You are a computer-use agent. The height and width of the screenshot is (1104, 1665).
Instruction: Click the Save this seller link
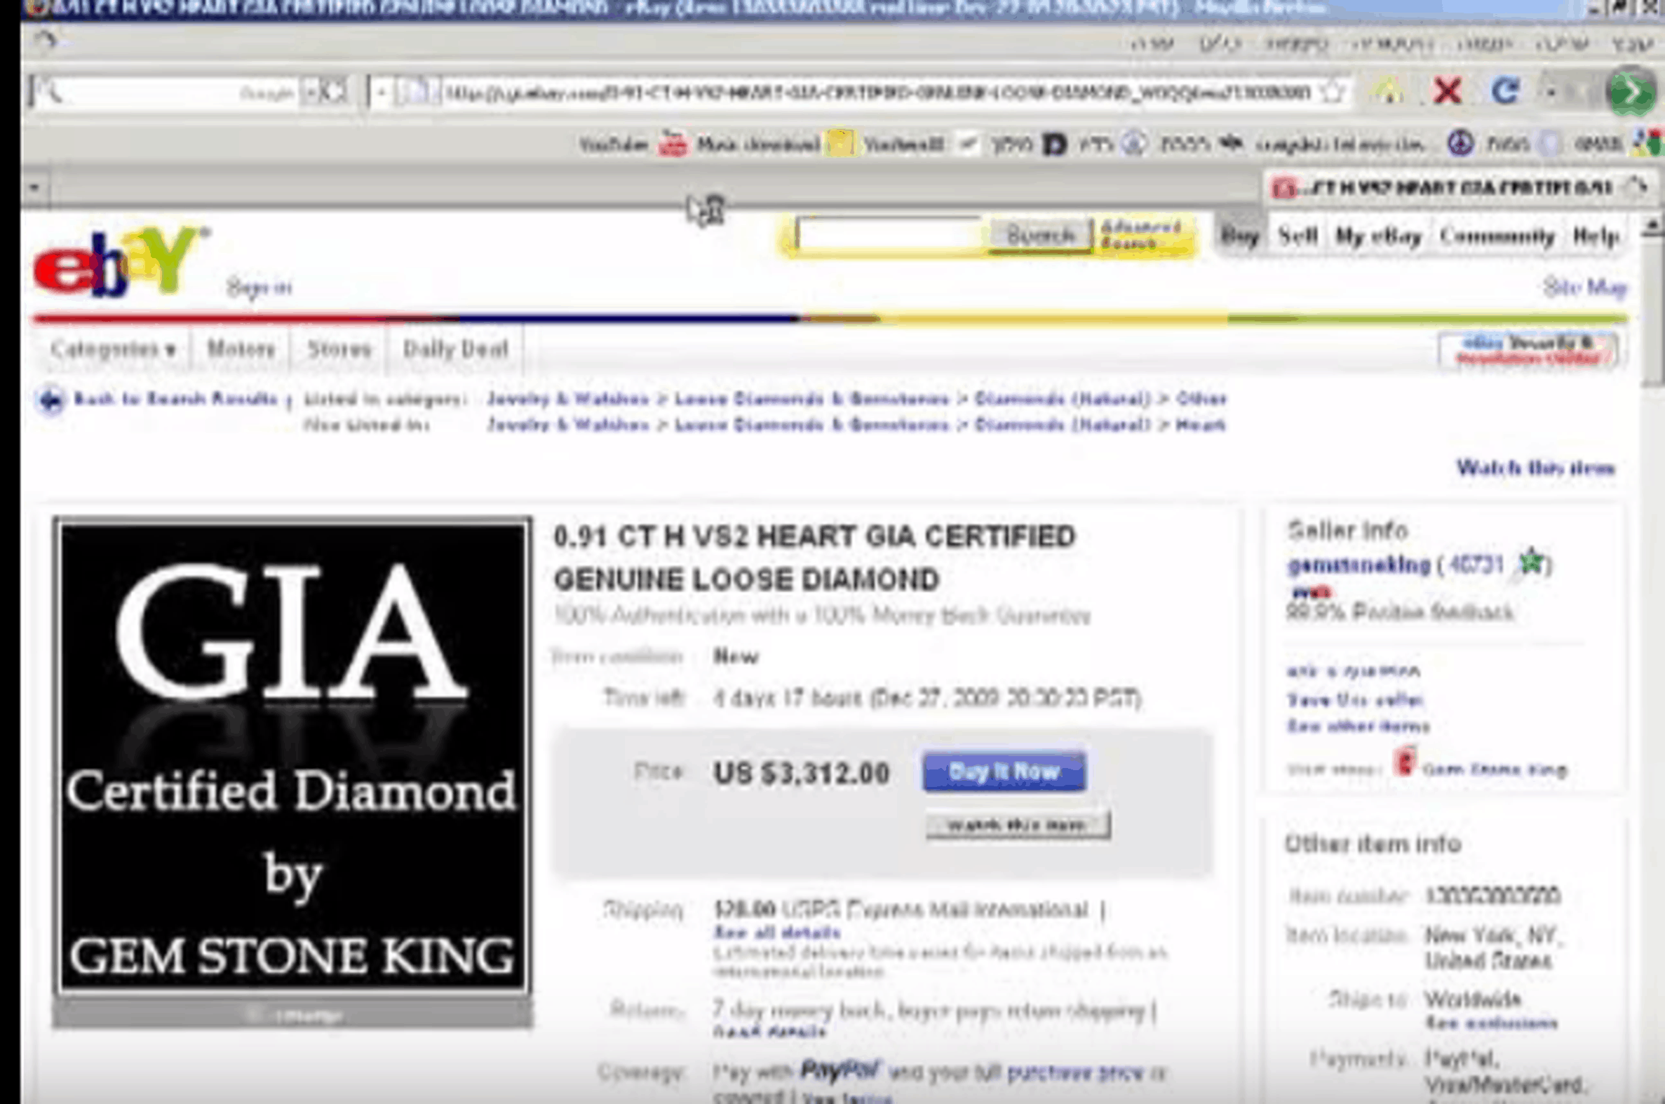[1355, 700]
